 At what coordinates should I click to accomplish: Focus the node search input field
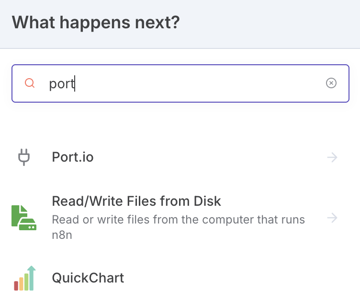pos(191,83)
